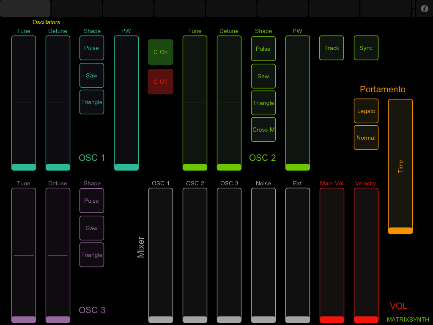Click the first blank tab at top-left
The image size is (433, 325).
tap(25, 8)
